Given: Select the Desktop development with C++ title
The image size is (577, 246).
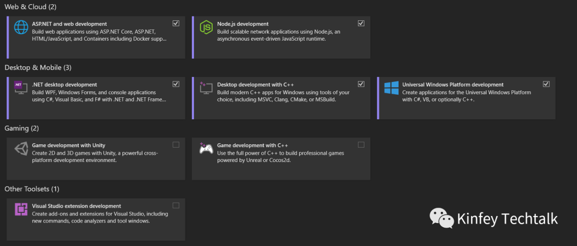Looking at the screenshot, I should point(255,84).
